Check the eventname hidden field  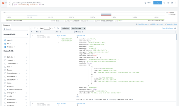(x=5, y=99)
